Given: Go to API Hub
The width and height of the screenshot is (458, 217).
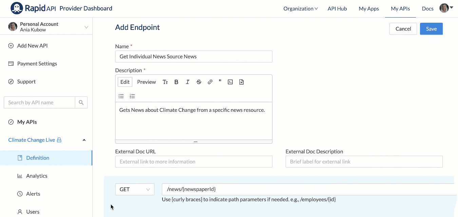Looking at the screenshot, I should pyautogui.click(x=337, y=8).
